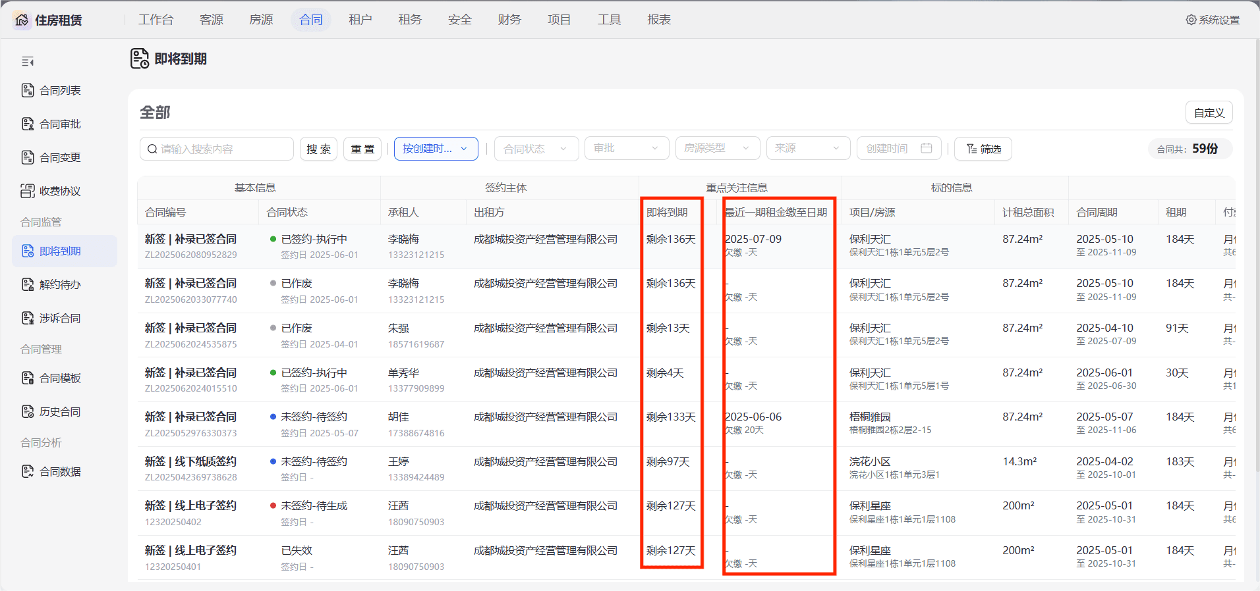This screenshot has width=1260, height=591.
Task: Click the 自定义 button
Action: click(1209, 113)
